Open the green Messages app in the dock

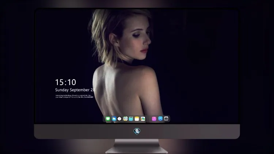pos(108,119)
